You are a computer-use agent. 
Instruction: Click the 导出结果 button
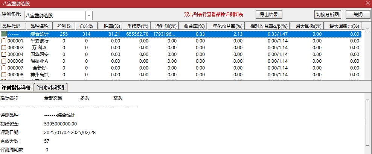click(x=269, y=15)
